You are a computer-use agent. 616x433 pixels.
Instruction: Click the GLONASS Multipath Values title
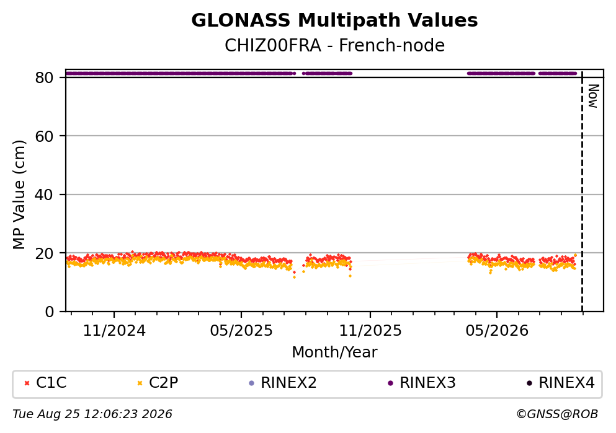[335, 20]
